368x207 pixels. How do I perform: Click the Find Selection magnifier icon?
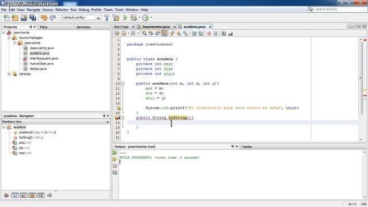[144, 33]
